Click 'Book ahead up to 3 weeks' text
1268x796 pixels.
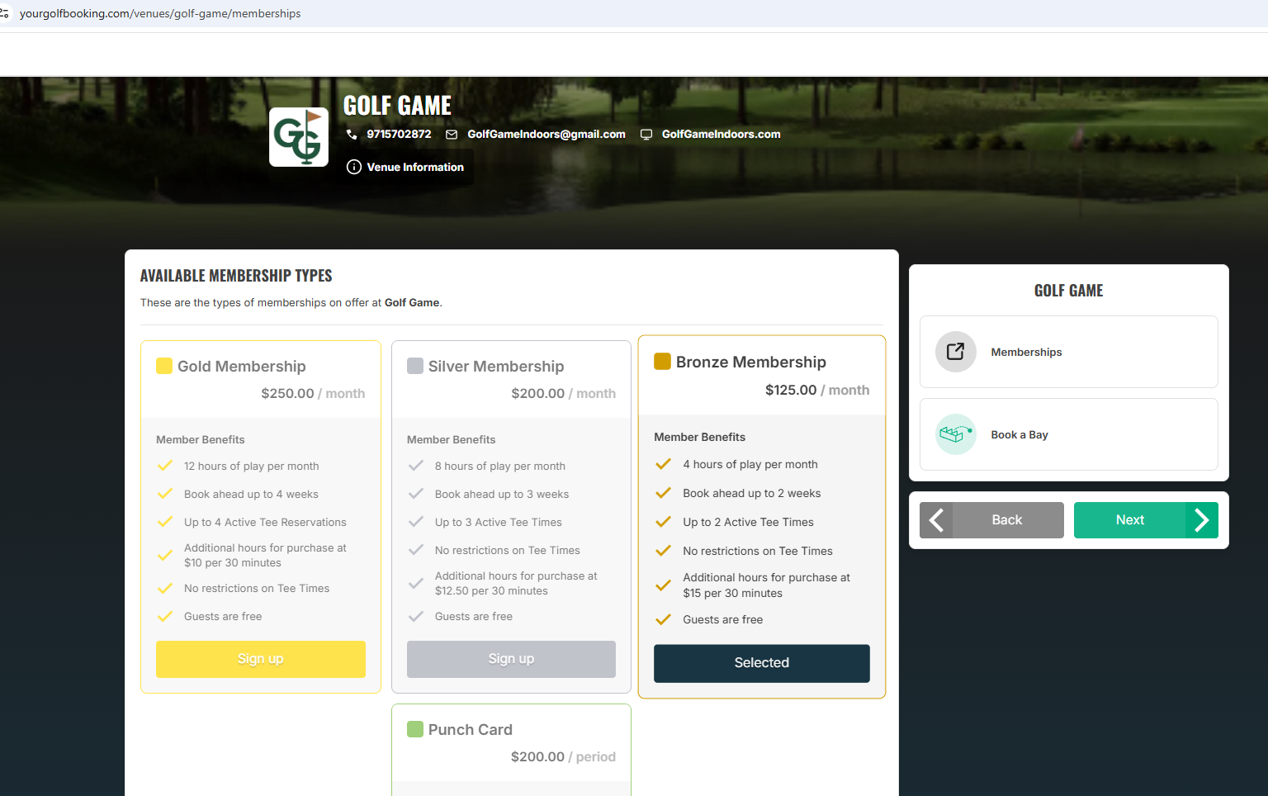click(x=502, y=494)
